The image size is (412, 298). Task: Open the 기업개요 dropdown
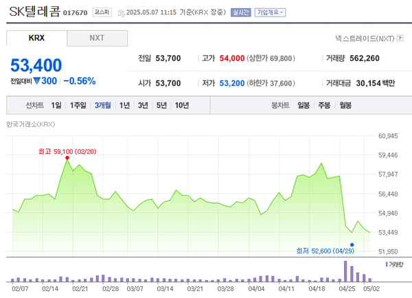coord(270,12)
